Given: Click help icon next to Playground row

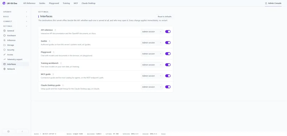Looking at the screenshot, I should point(53,52).
